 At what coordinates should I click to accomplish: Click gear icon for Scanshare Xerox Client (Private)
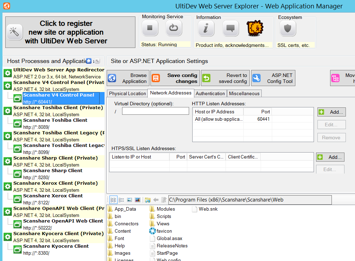[x=8, y=186]
